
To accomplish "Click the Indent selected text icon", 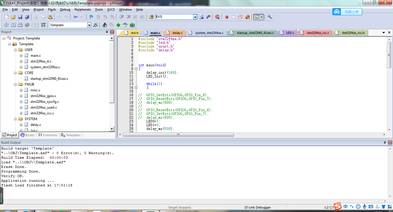I will (x=121, y=17).
